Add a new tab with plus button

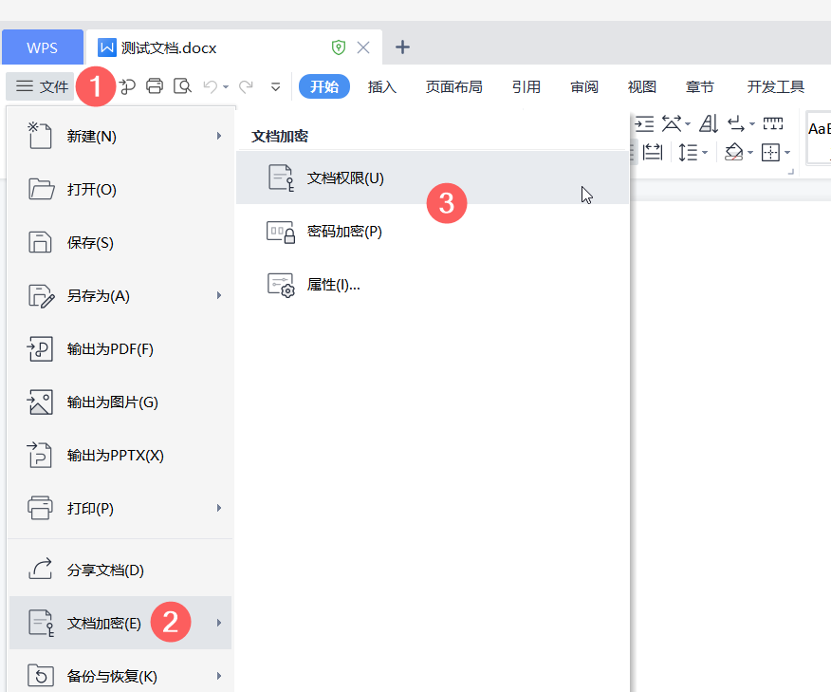(x=403, y=47)
